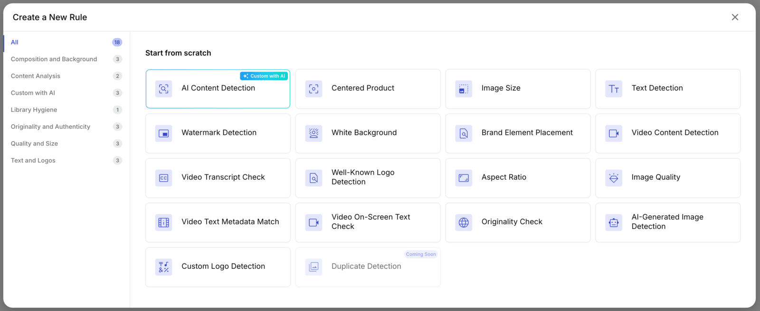Pick the Originality Check rule label
760x311 pixels.
coord(512,222)
